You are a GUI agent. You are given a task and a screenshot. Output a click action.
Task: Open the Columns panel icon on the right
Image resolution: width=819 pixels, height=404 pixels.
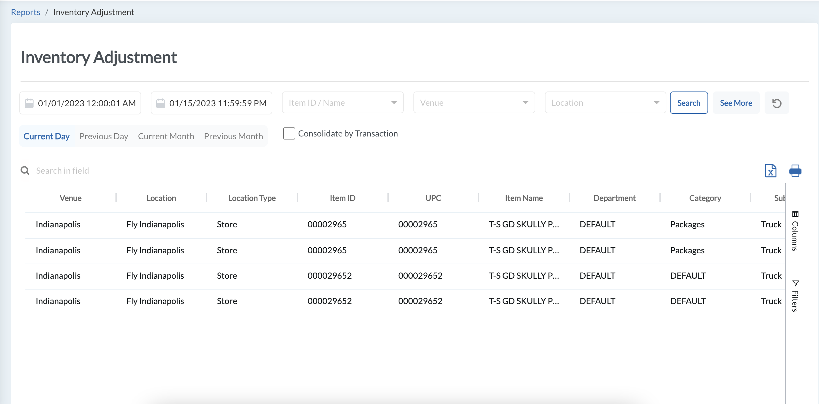[x=795, y=214]
